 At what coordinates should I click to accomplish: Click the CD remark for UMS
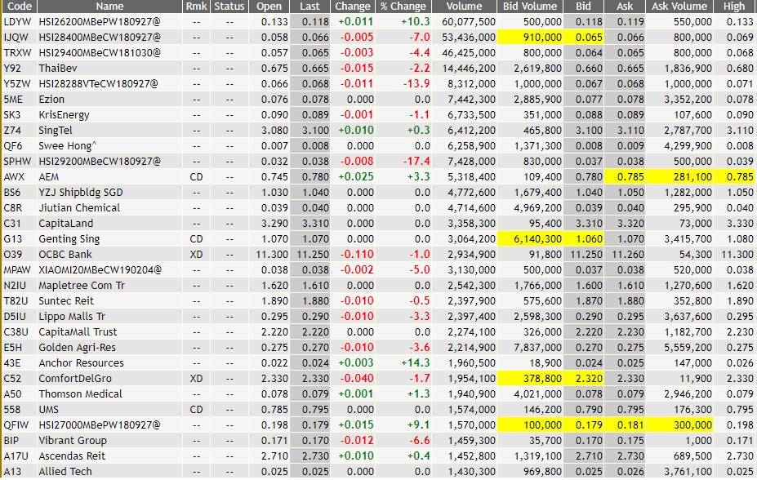196,409
